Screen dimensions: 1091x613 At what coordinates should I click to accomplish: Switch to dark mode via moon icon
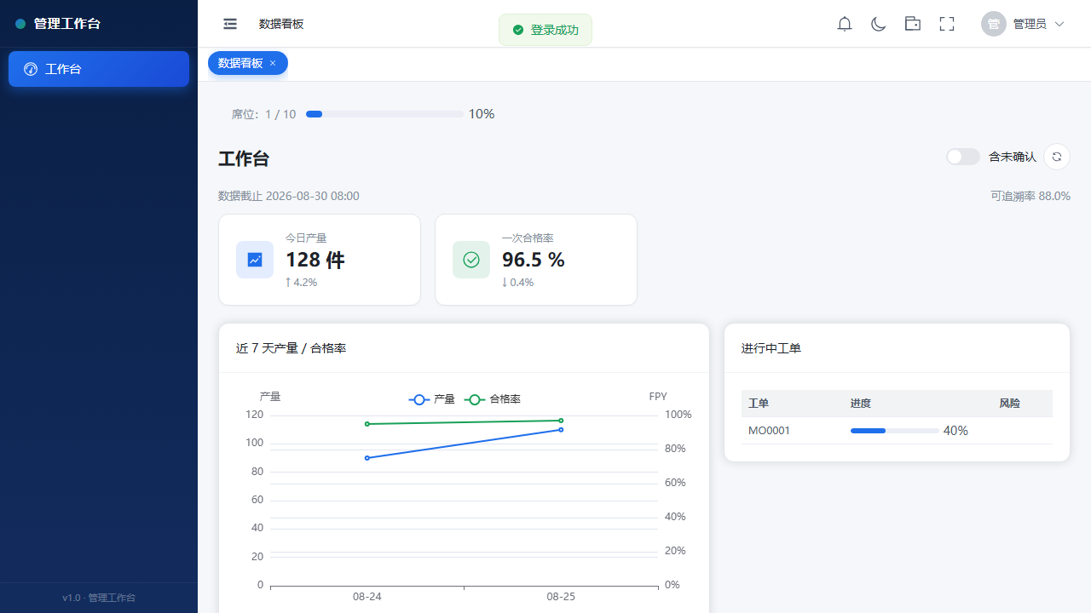tap(879, 24)
